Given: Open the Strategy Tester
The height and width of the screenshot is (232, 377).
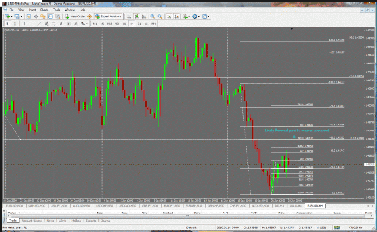Looking at the screenshot, I should point(58,17).
